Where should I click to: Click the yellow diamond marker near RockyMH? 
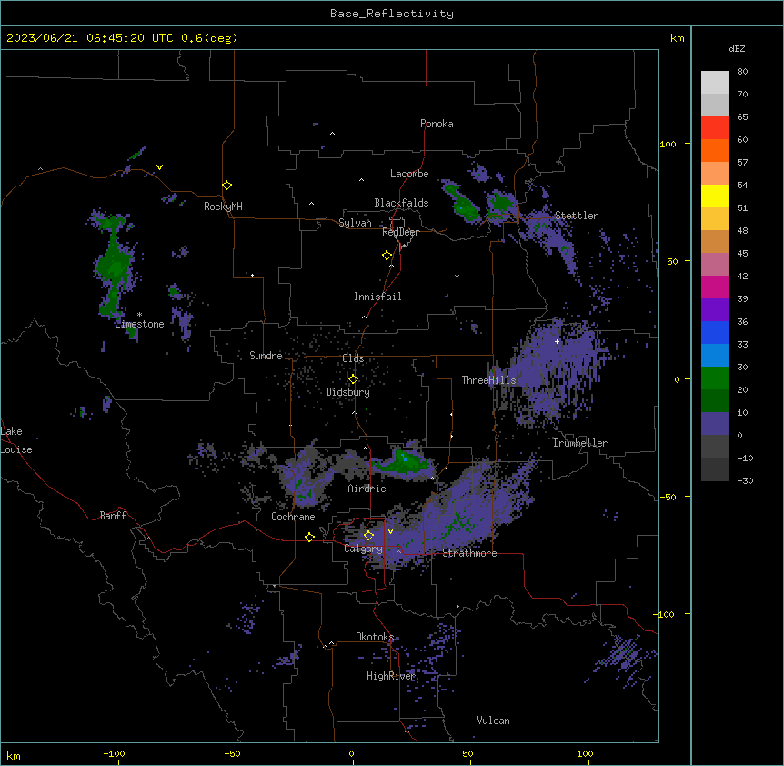226,185
